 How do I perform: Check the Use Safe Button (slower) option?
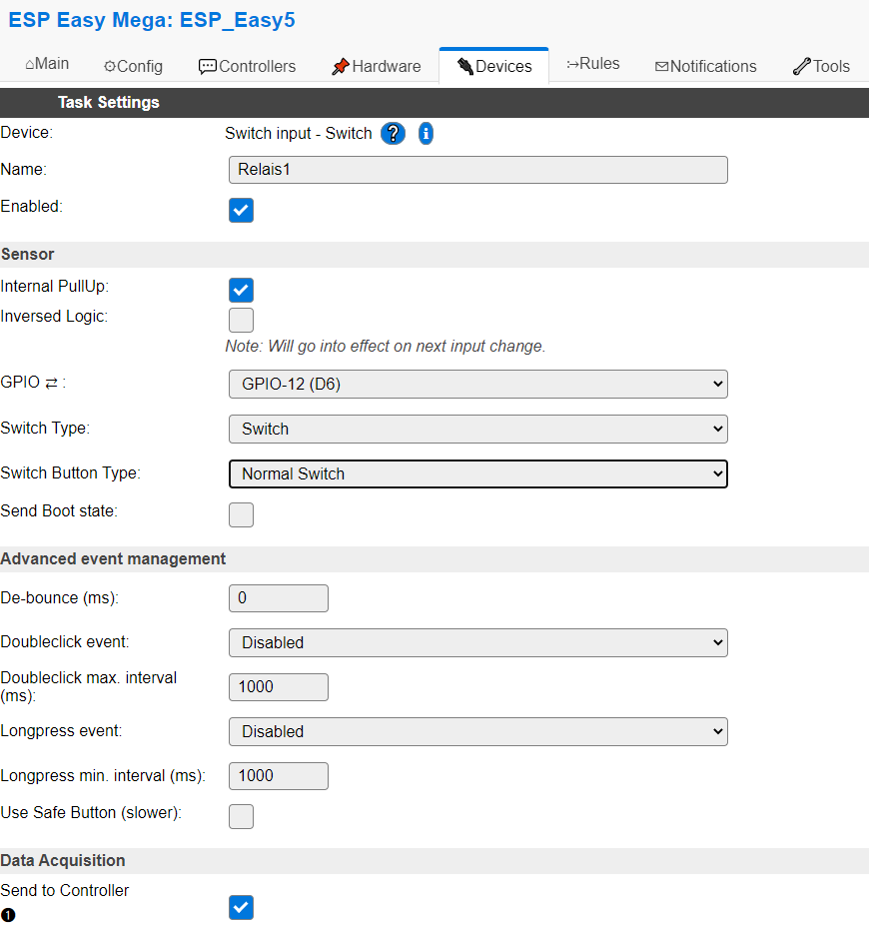[x=241, y=817]
